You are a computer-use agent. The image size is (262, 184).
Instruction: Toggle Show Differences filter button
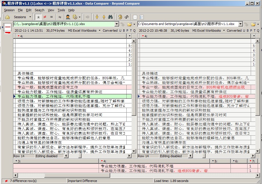45,17
